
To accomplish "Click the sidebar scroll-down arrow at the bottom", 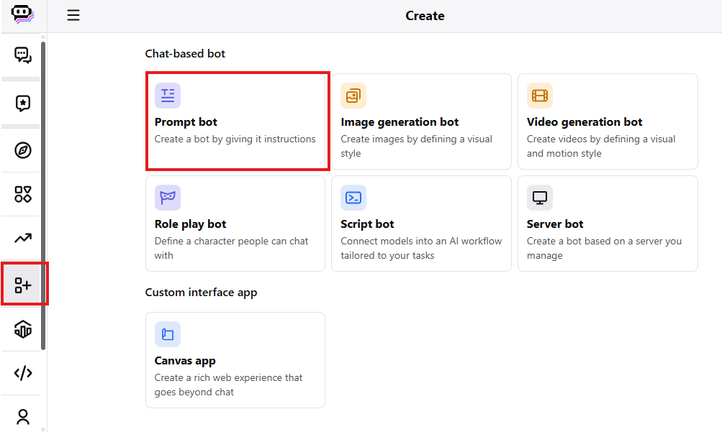I will 43,428.
